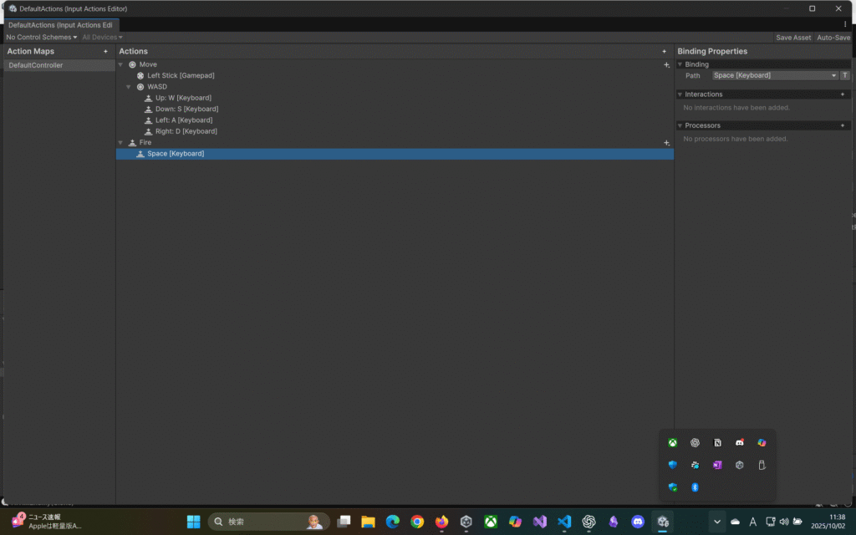The height and width of the screenshot is (535, 856).
Task: Add a processor with the Processors plus icon
Action: [842, 125]
